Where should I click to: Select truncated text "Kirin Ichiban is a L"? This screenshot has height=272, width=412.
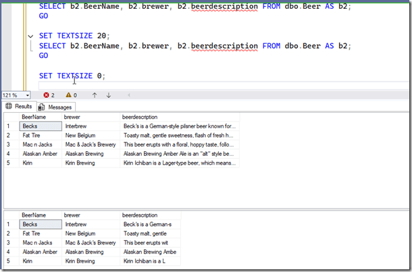point(151,261)
